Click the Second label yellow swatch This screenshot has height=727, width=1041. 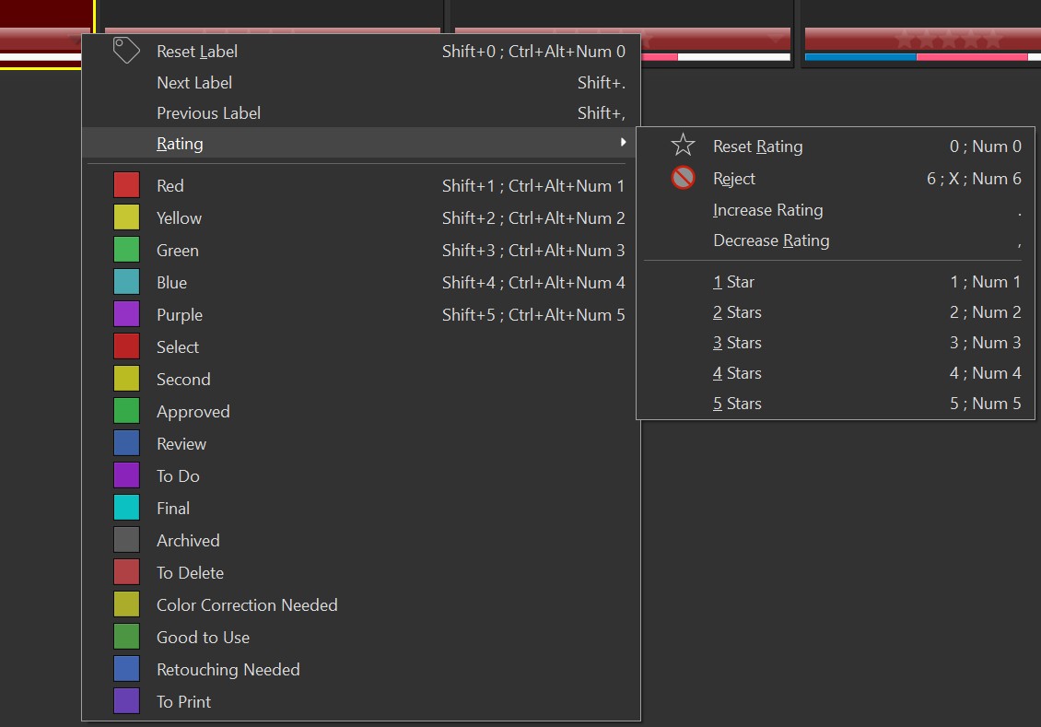[126, 379]
